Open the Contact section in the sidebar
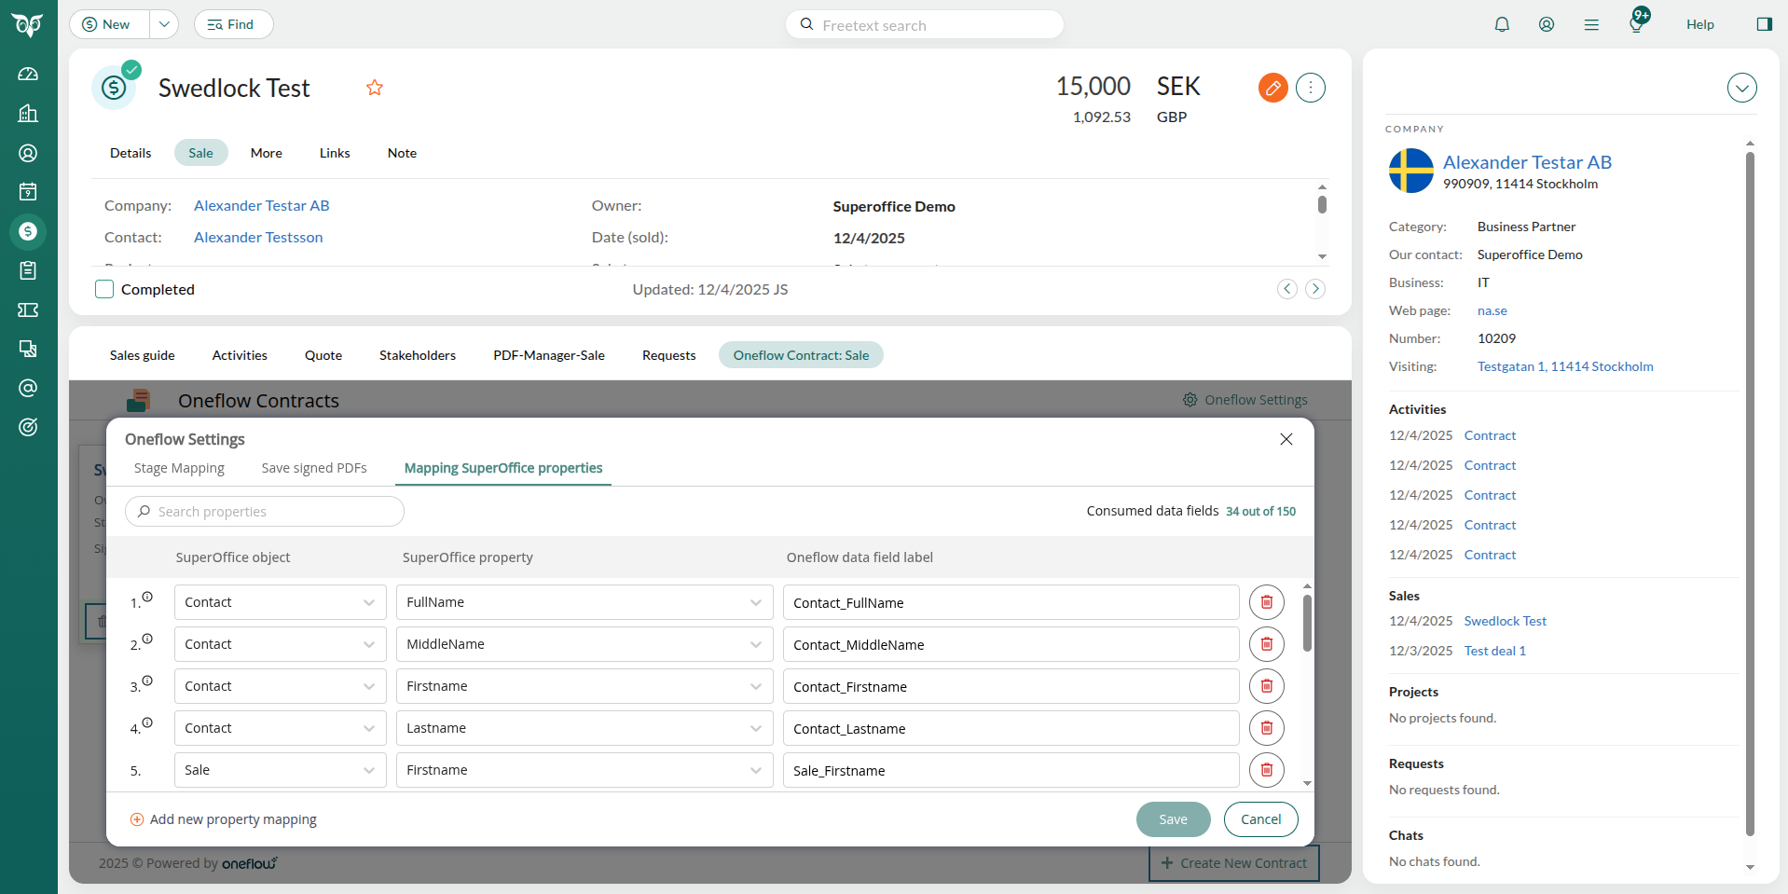This screenshot has width=1788, height=894. [x=28, y=153]
